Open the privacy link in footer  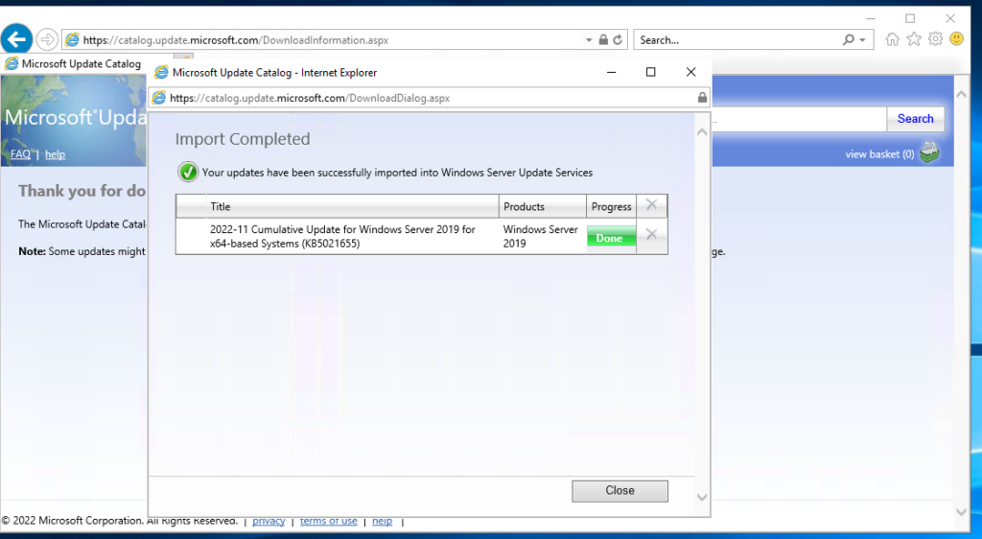click(x=269, y=521)
